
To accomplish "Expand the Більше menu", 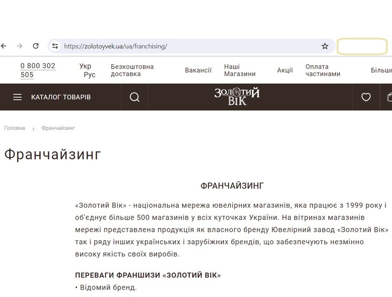I will [x=381, y=70].
